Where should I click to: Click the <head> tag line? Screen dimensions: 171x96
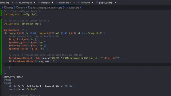(7, 83)
